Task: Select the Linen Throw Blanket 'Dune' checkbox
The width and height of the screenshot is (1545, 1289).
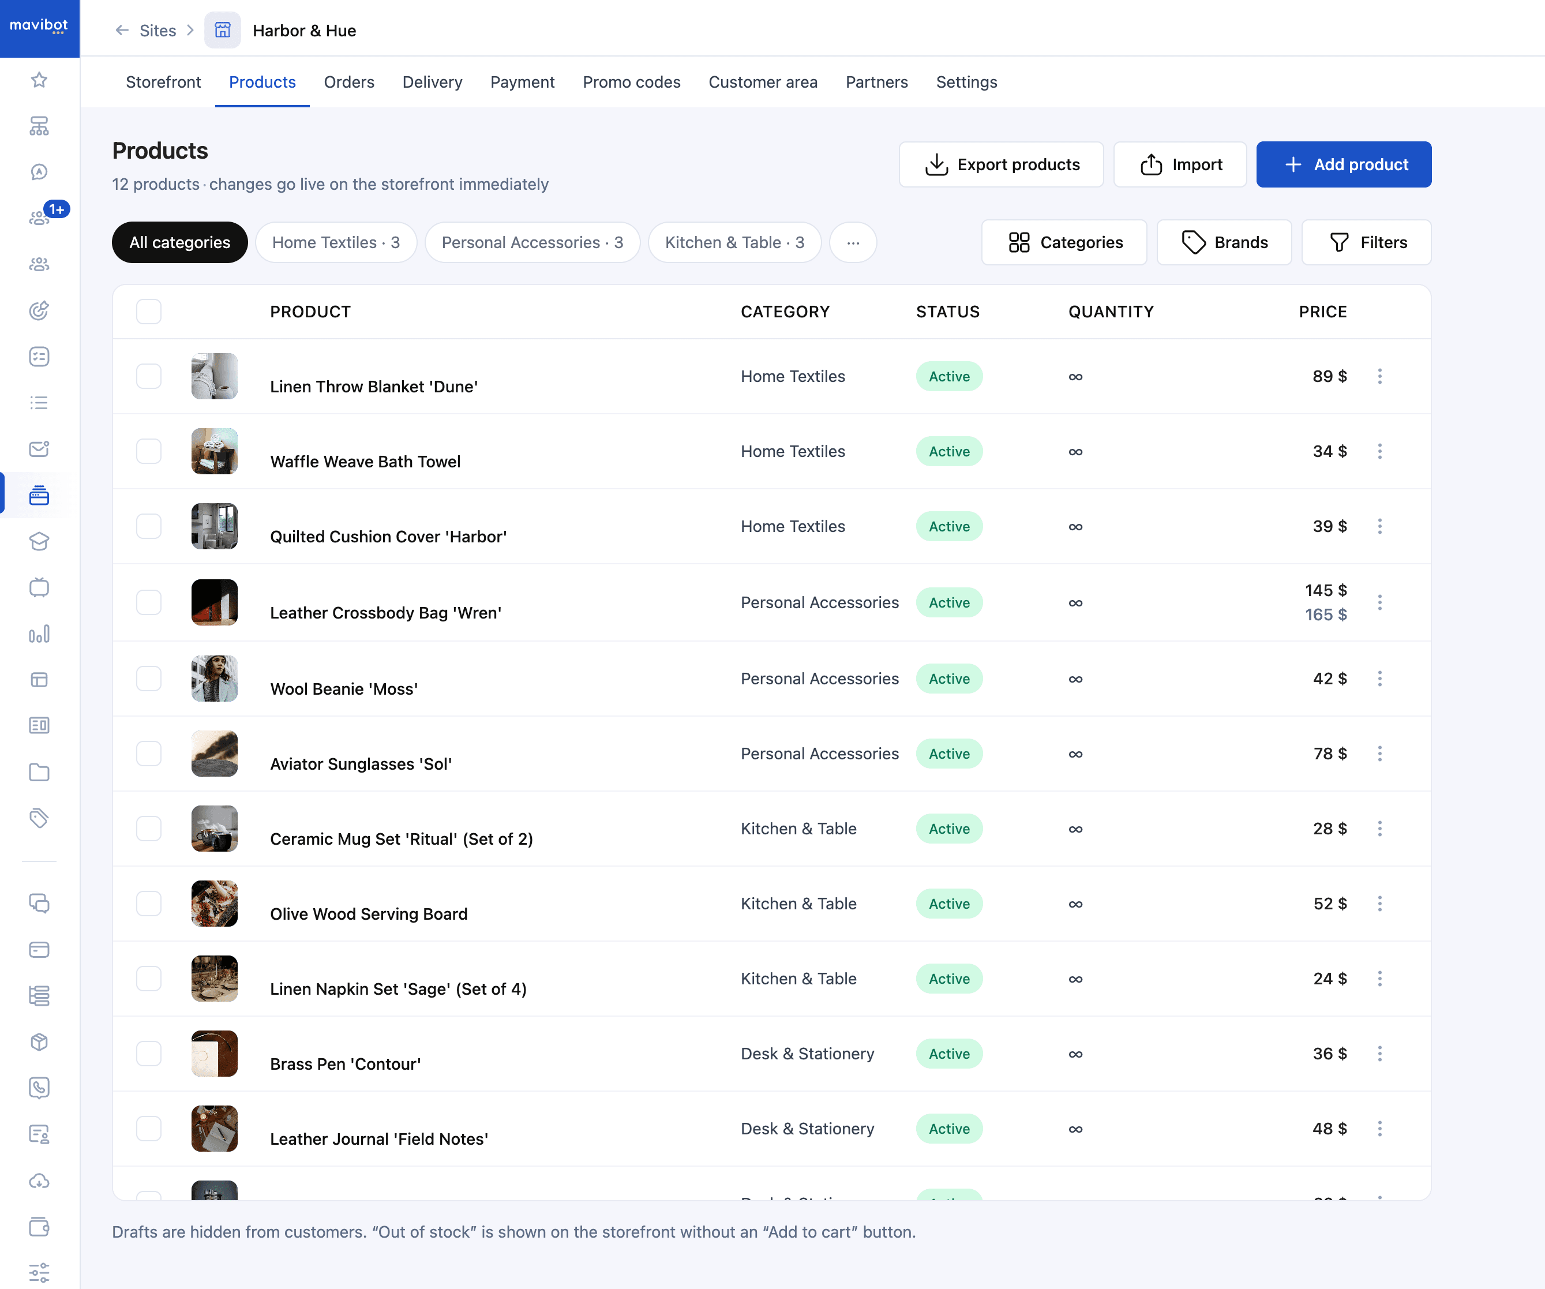Action: click(x=149, y=376)
